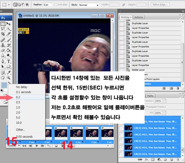Viewport: 185px width, 163px height.
Task: Add layer mask from Layers panel bottom
Action: (153, 160)
